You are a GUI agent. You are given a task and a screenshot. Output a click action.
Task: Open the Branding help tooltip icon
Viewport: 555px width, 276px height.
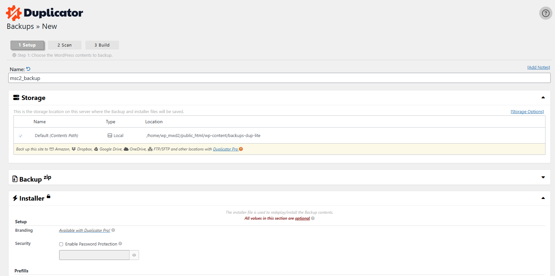pos(113,230)
